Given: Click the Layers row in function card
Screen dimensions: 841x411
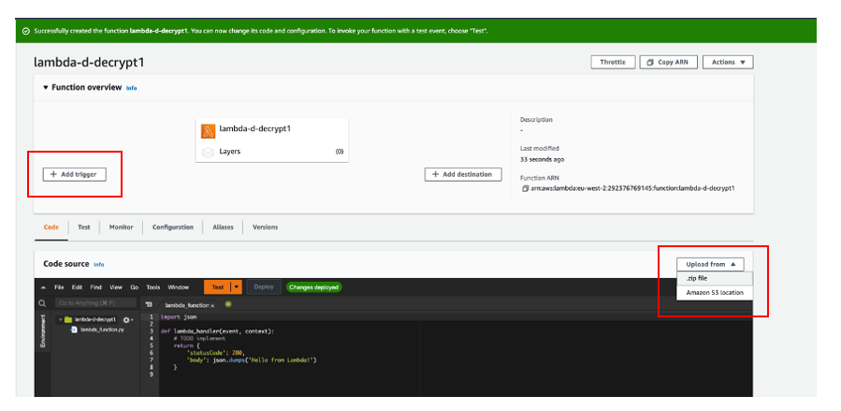Looking at the screenshot, I should point(272,152).
